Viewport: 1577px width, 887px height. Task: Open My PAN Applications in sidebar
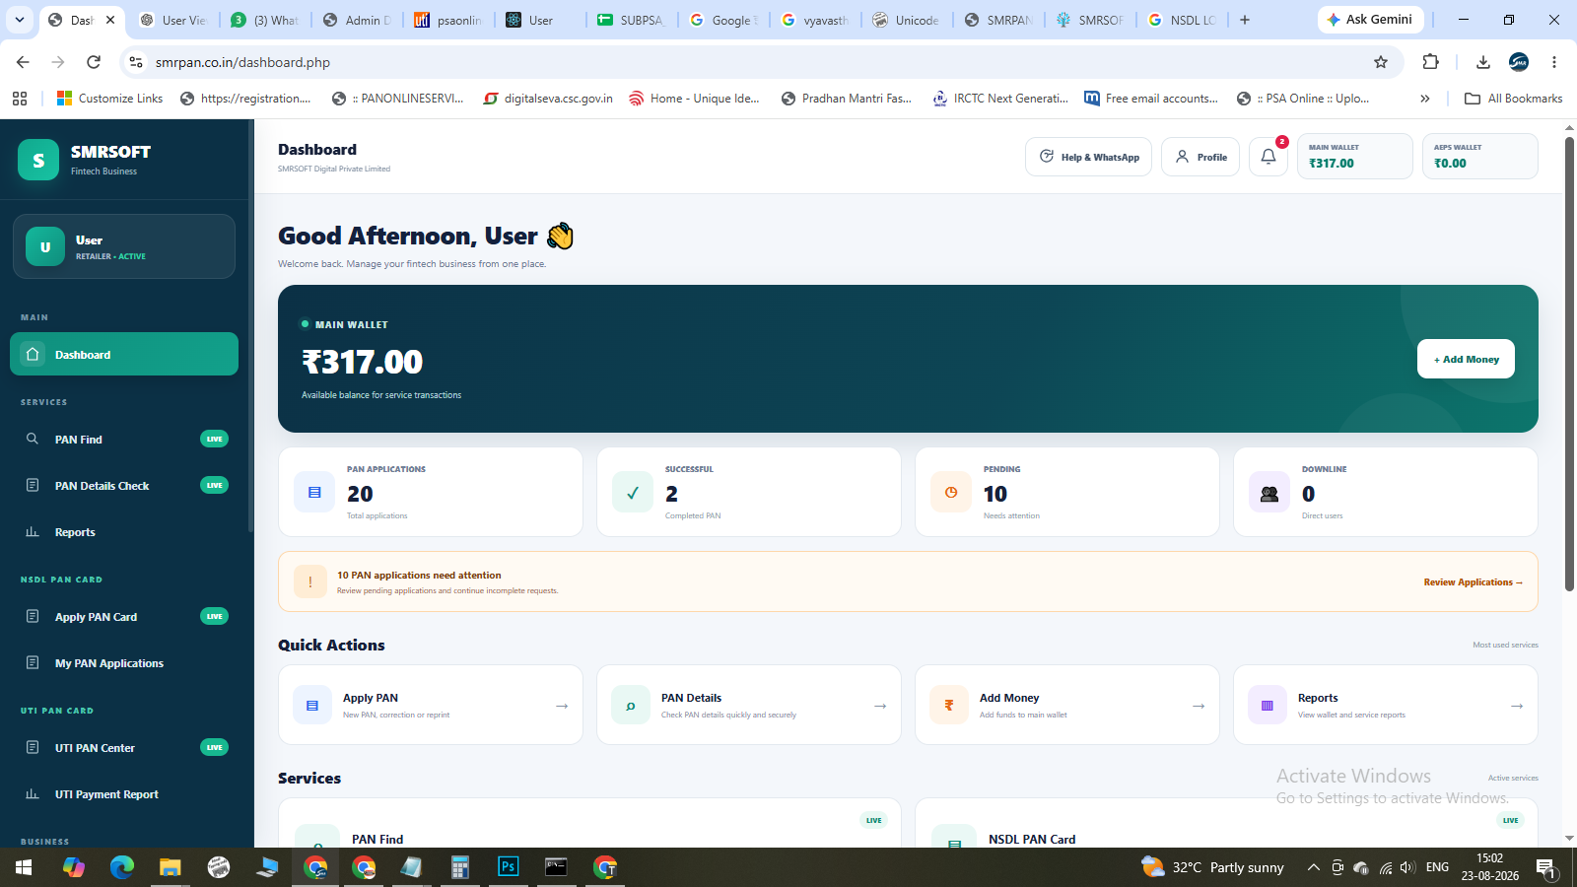(x=124, y=662)
